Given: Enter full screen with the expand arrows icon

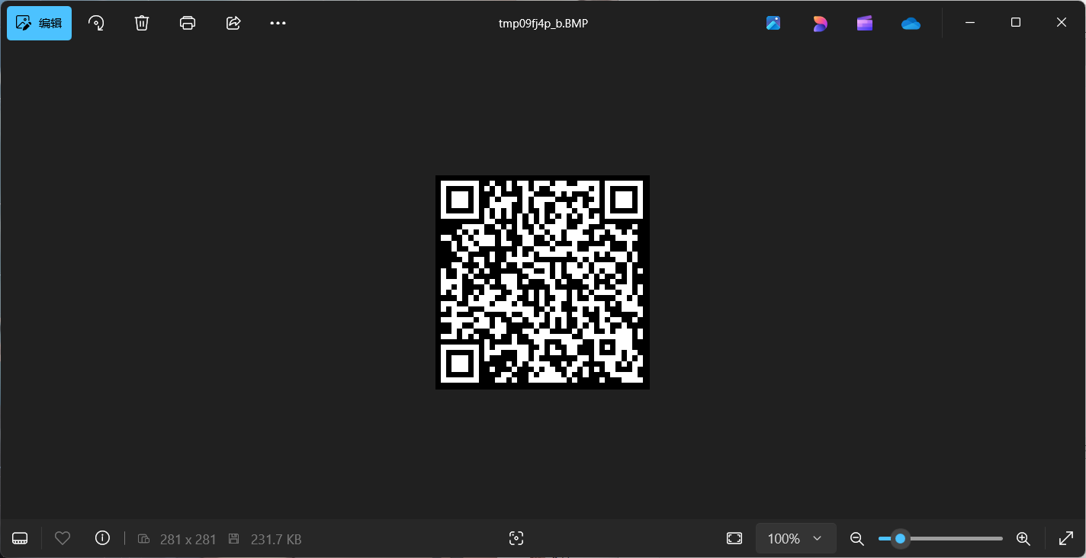Looking at the screenshot, I should coord(1066,538).
